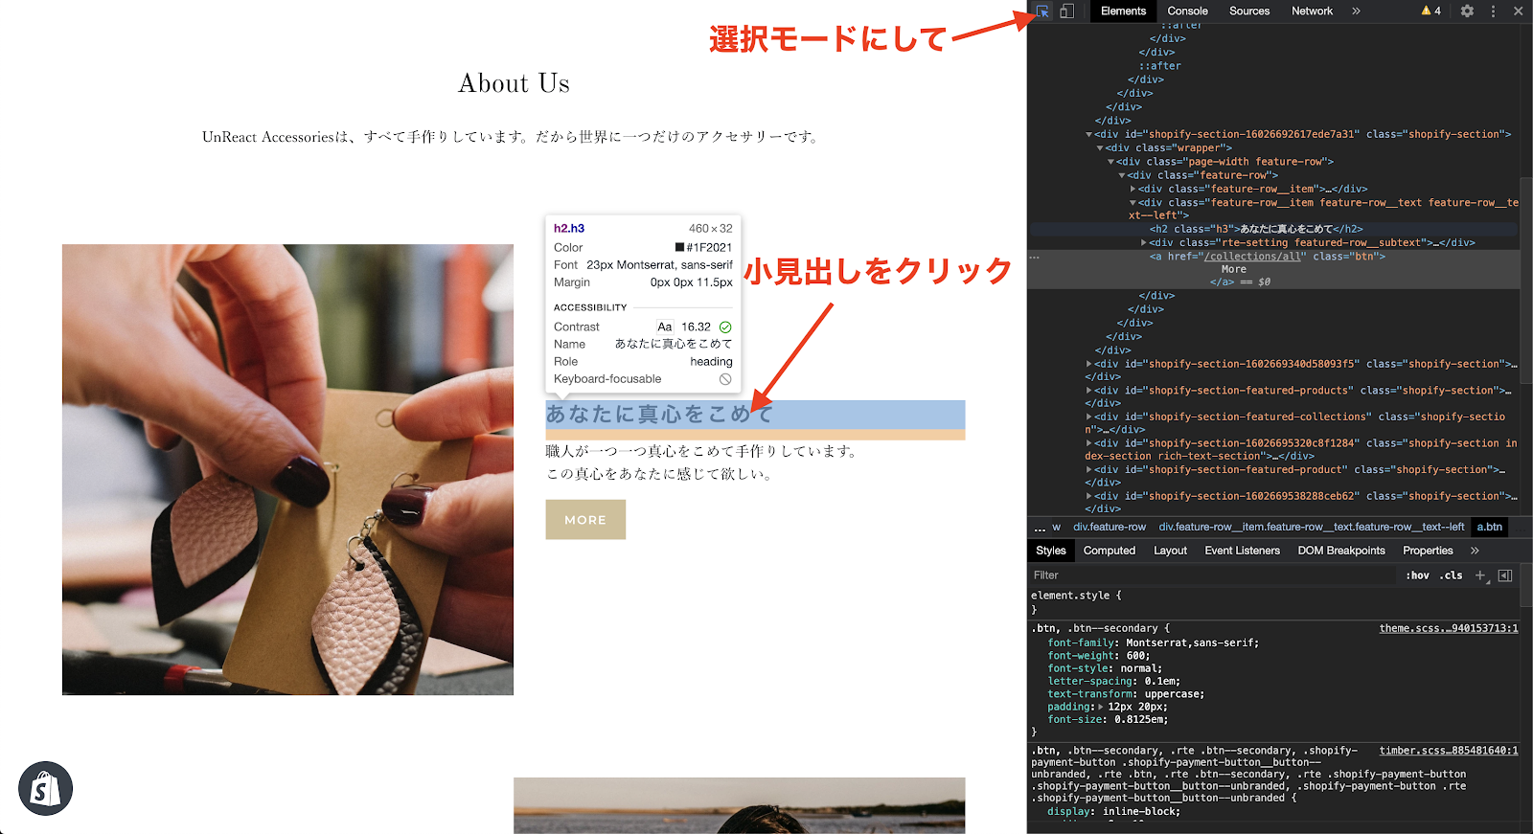Click the #1F2021 color swatch in tooltip

679,248
